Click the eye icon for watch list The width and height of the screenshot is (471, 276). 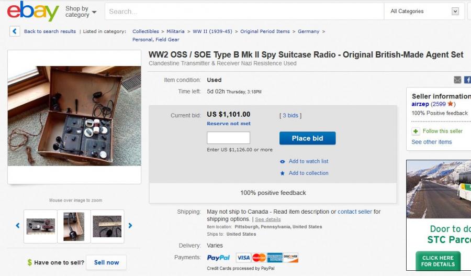point(283,162)
